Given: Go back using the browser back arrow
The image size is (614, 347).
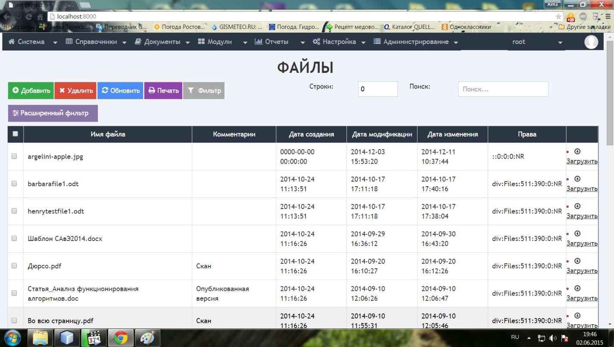Looking at the screenshot, I should pyautogui.click(x=6, y=17).
